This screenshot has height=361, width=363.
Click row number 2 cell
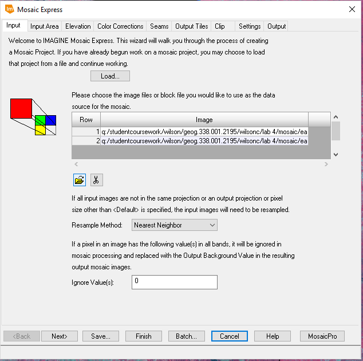click(86, 141)
